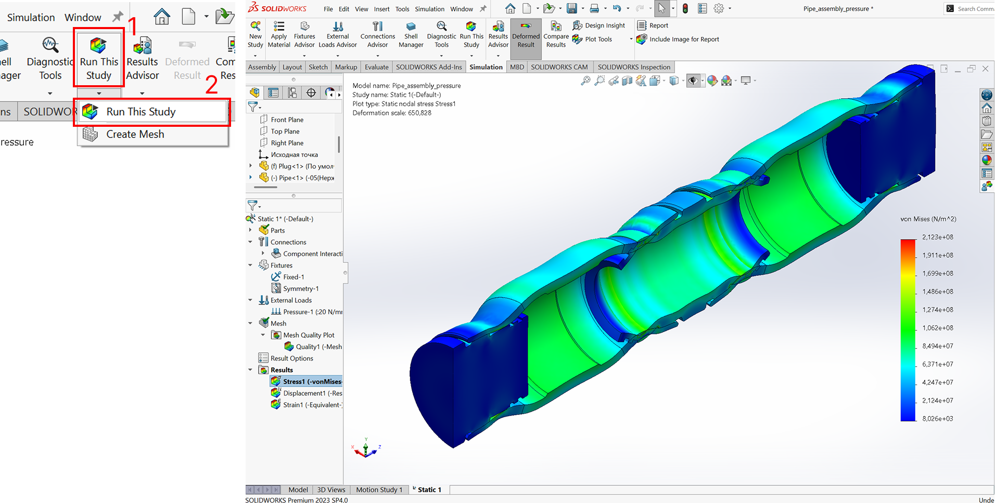The height and width of the screenshot is (503, 995).
Task: Switch to Evaluate ribbon tab
Action: click(376, 67)
